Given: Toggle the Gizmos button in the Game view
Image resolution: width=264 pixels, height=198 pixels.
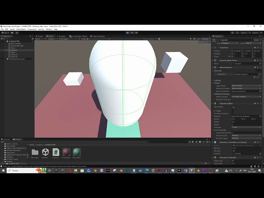Looking at the screenshot, I should point(206,39).
